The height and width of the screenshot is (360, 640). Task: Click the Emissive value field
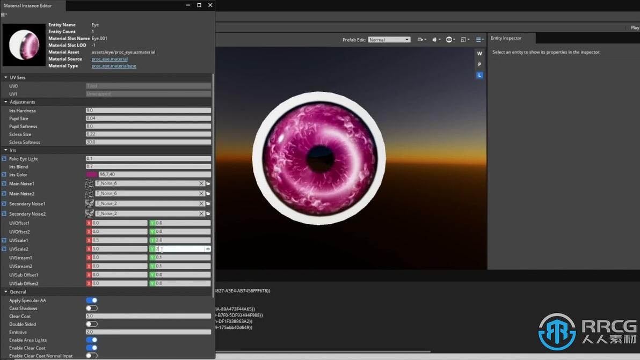[148, 332]
